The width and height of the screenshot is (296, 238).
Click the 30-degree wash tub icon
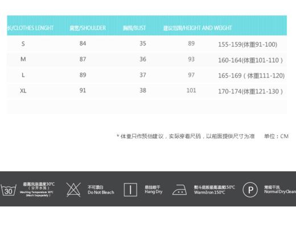pyautogui.click(x=9, y=190)
